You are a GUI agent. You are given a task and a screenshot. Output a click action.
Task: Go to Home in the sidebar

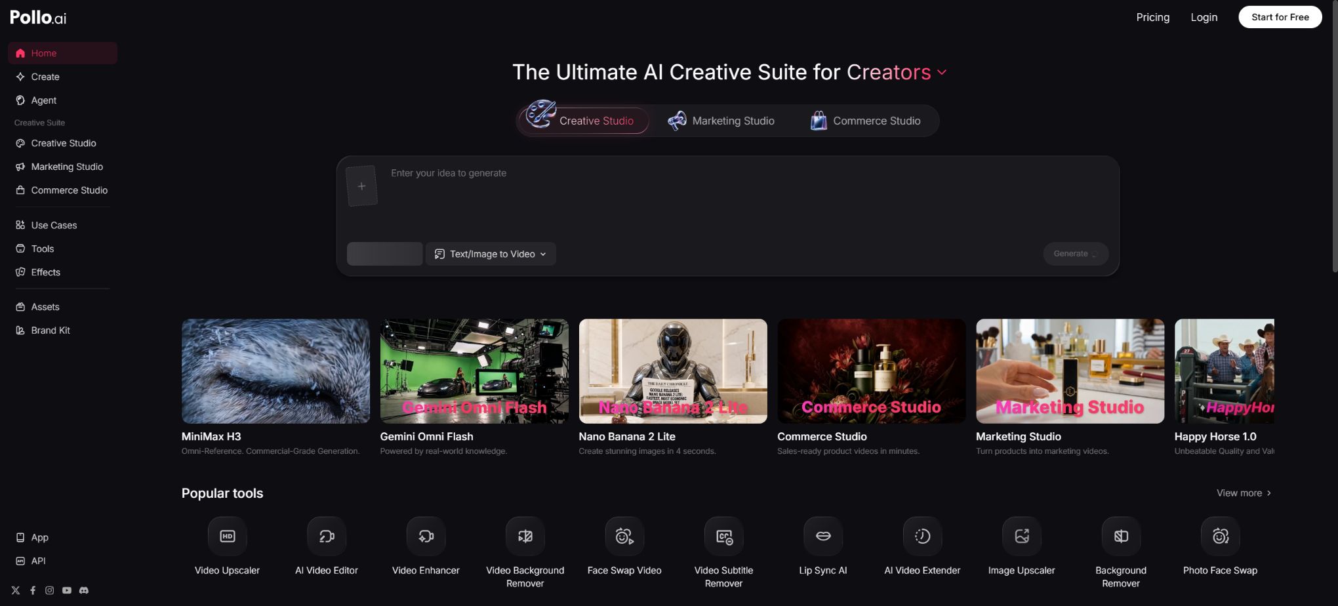click(x=63, y=53)
